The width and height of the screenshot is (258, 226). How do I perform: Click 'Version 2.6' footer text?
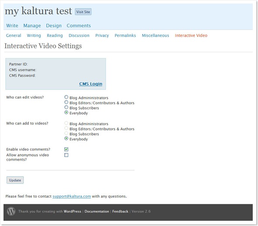point(141,212)
